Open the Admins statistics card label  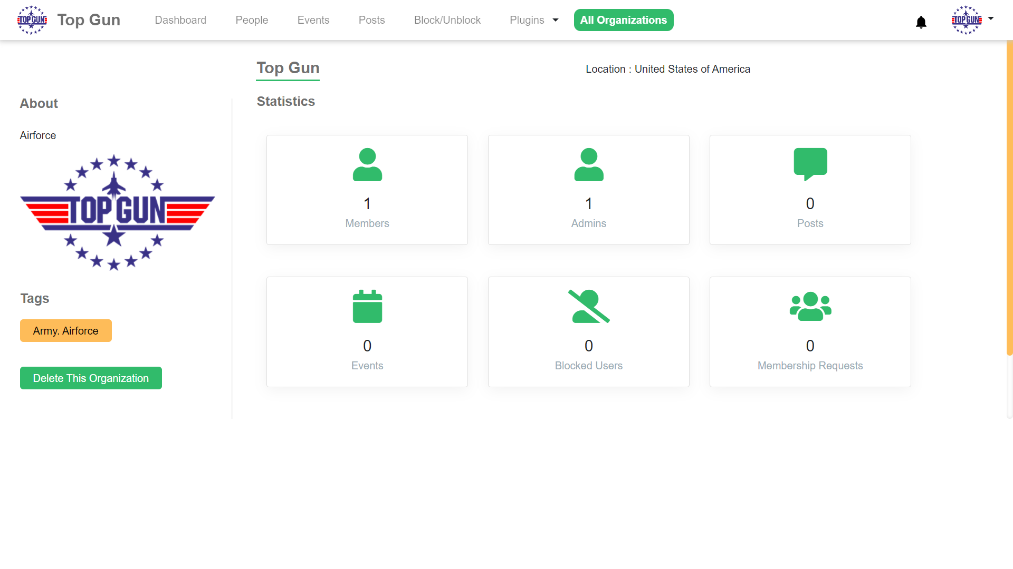589,223
